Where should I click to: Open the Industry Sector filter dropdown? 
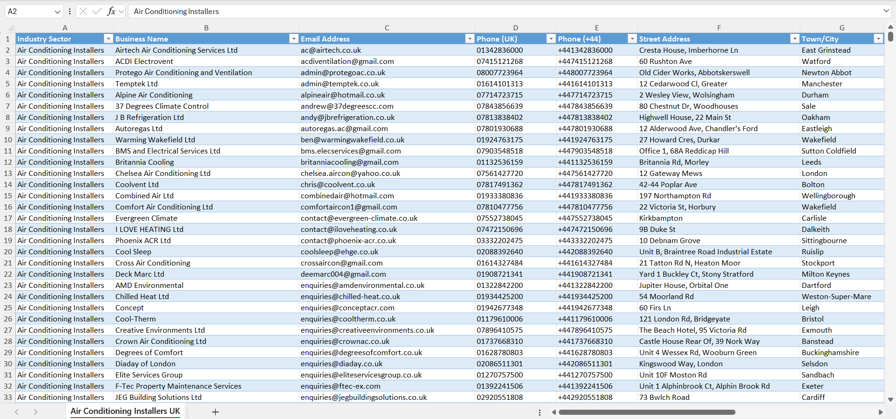(108, 39)
